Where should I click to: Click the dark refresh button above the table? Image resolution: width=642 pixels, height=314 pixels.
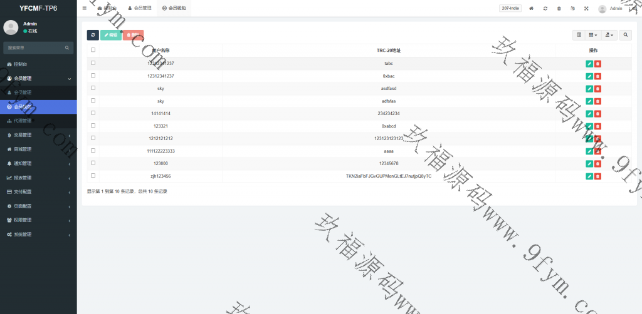click(x=93, y=35)
